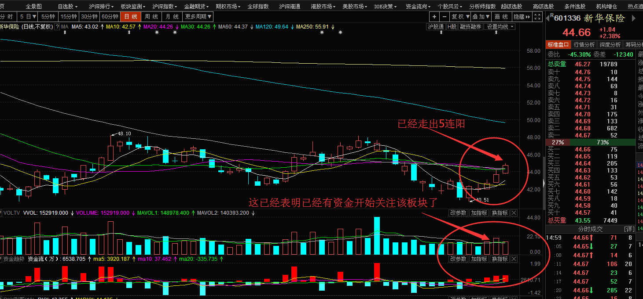
Task: Go to next stock with right arrow
Action: point(634,18)
